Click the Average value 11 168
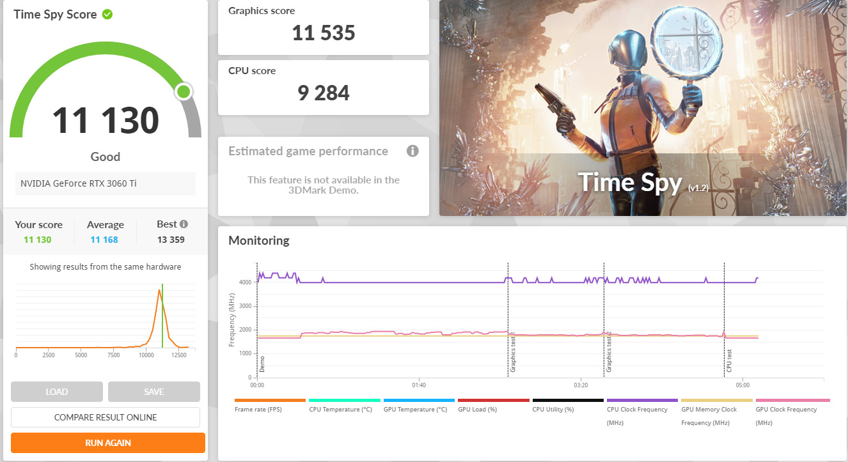 point(104,240)
